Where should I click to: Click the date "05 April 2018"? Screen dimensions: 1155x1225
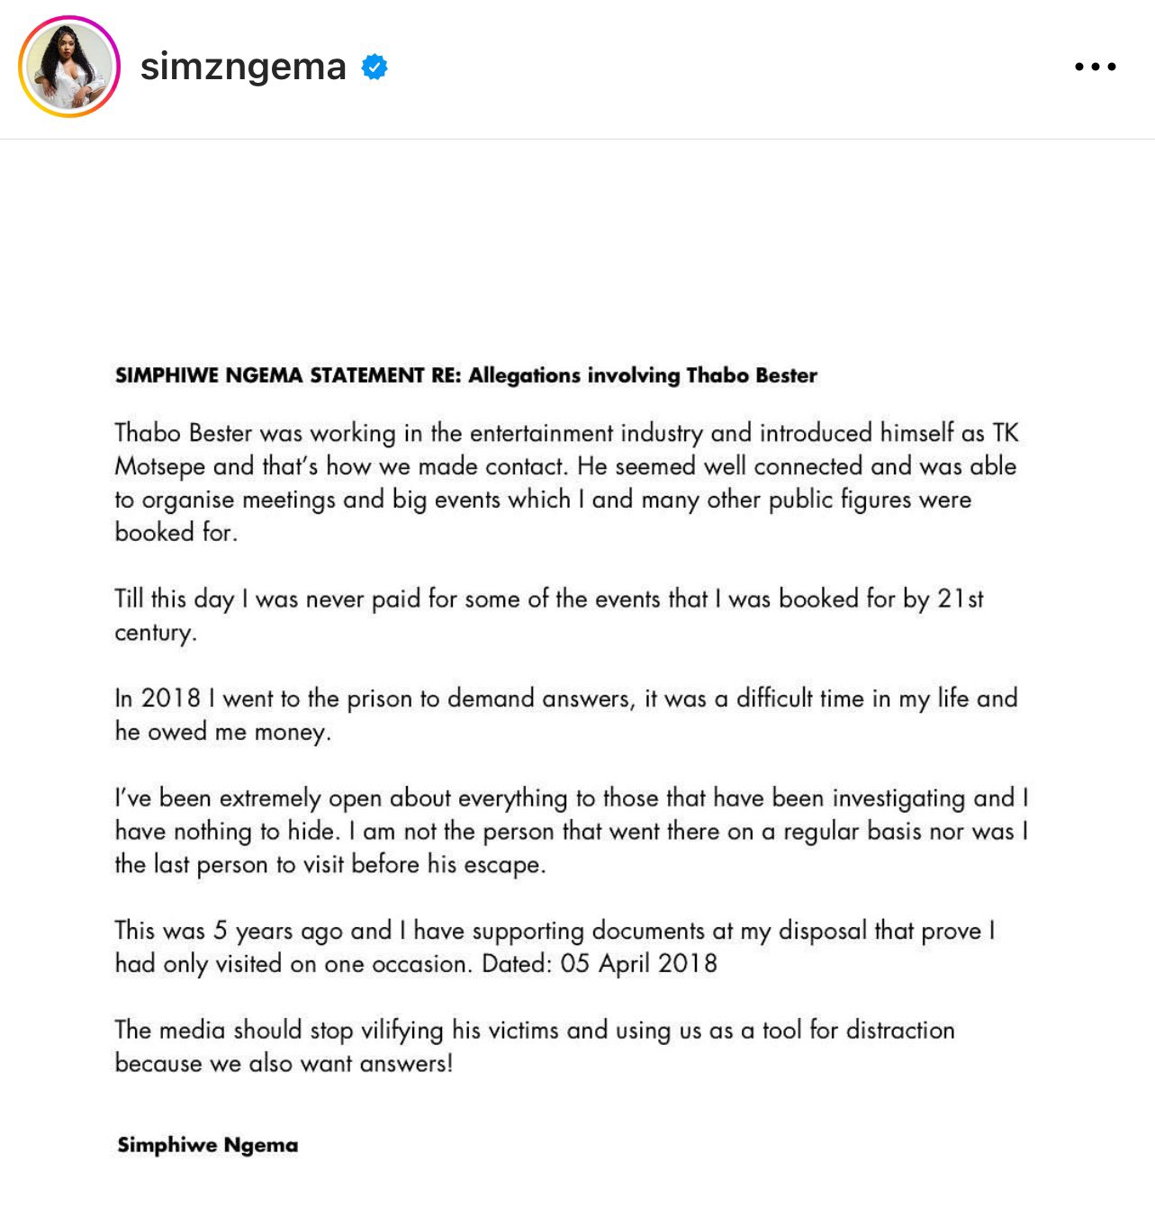click(x=638, y=964)
